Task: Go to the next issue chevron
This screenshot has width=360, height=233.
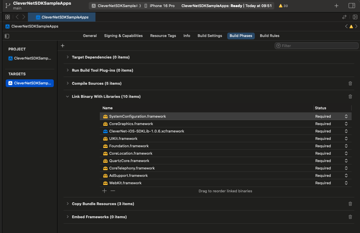Action: coord(356,27)
